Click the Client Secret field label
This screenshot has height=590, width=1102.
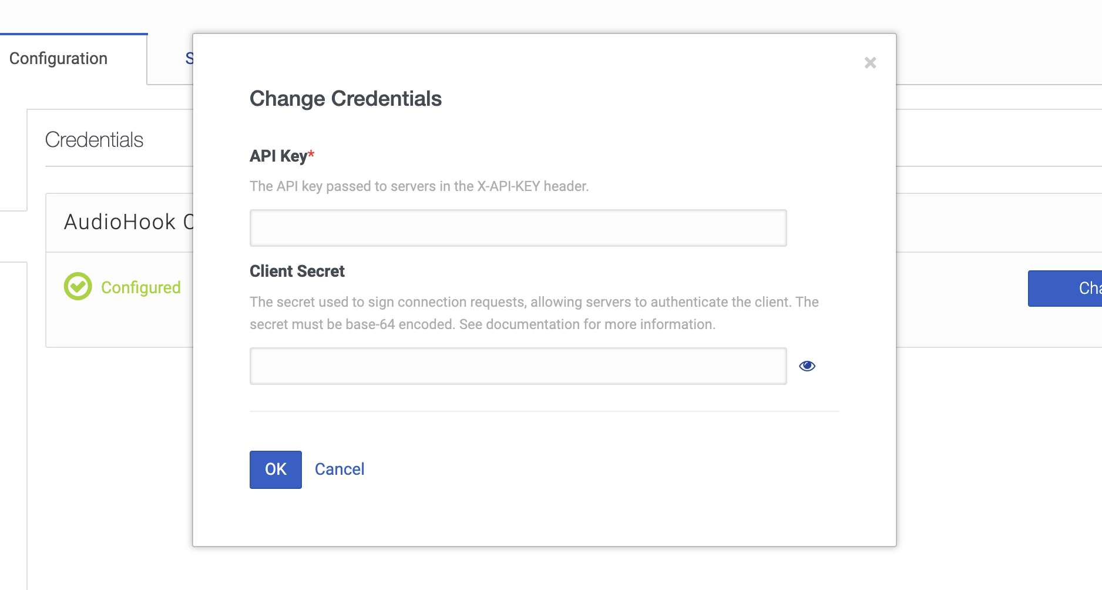297,271
